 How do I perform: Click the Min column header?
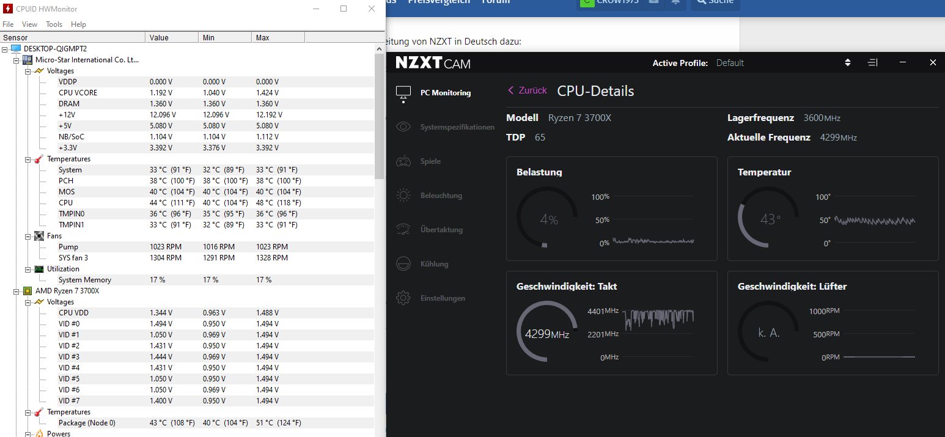(226, 38)
